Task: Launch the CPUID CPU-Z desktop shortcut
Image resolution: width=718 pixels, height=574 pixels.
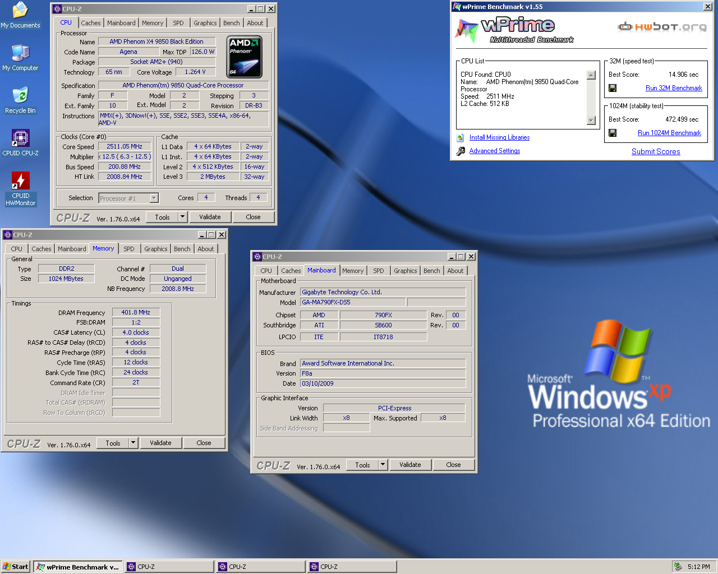Action: pos(20,143)
